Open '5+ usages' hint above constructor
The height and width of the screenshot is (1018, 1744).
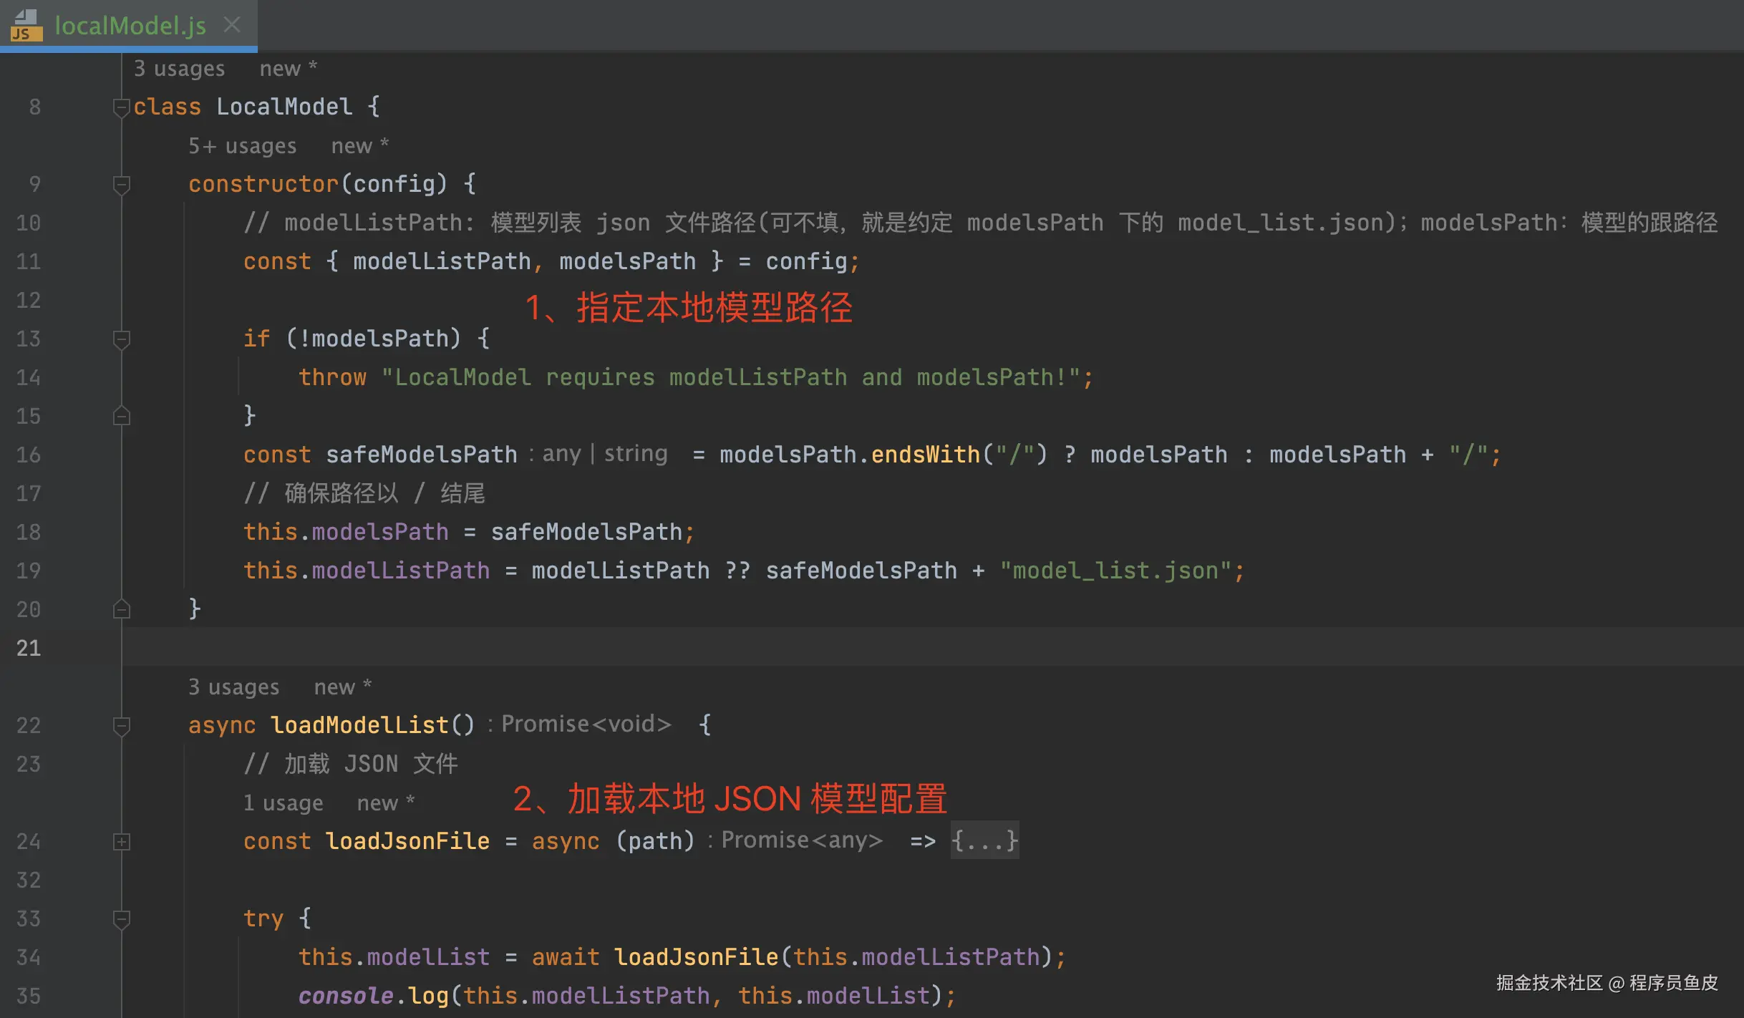pos(242,146)
